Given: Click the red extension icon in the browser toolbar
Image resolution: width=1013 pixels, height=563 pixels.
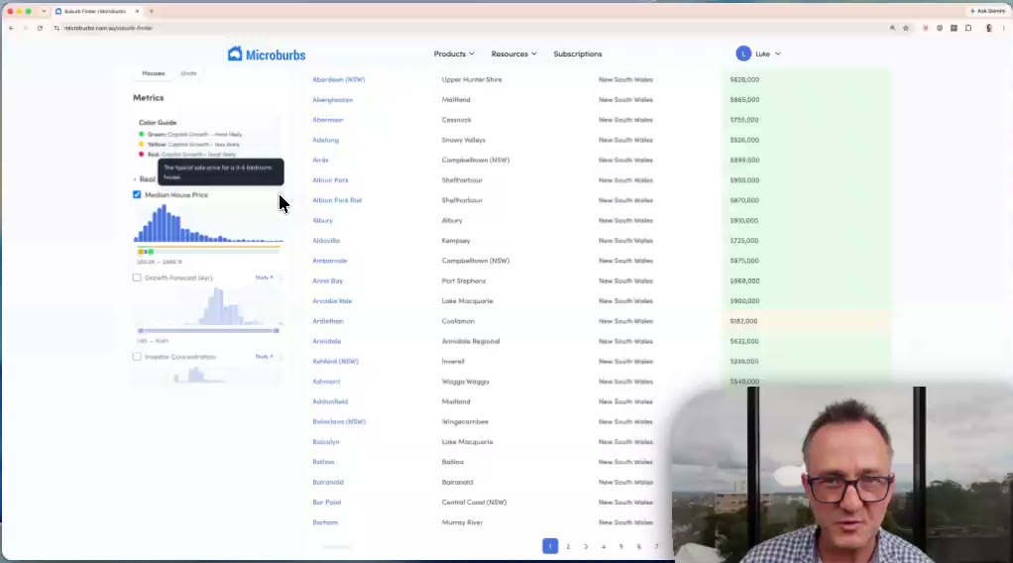Looking at the screenshot, I should click(925, 28).
